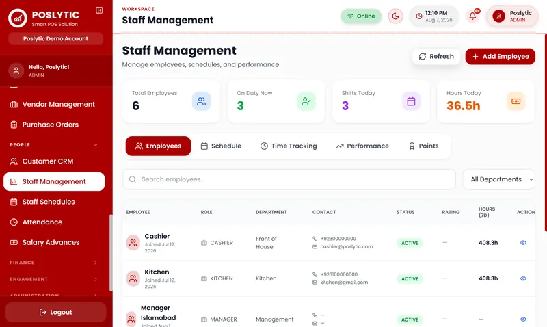Click Cashier row phone icon
The width and height of the screenshot is (547, 327).
point(315,239)
